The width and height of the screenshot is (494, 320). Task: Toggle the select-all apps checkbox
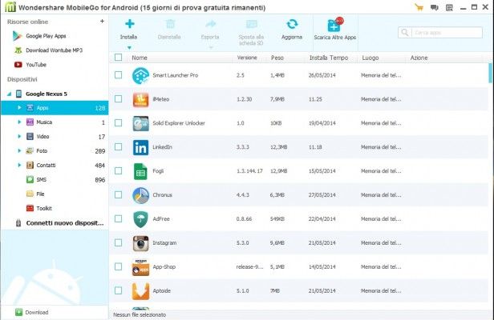118,58
